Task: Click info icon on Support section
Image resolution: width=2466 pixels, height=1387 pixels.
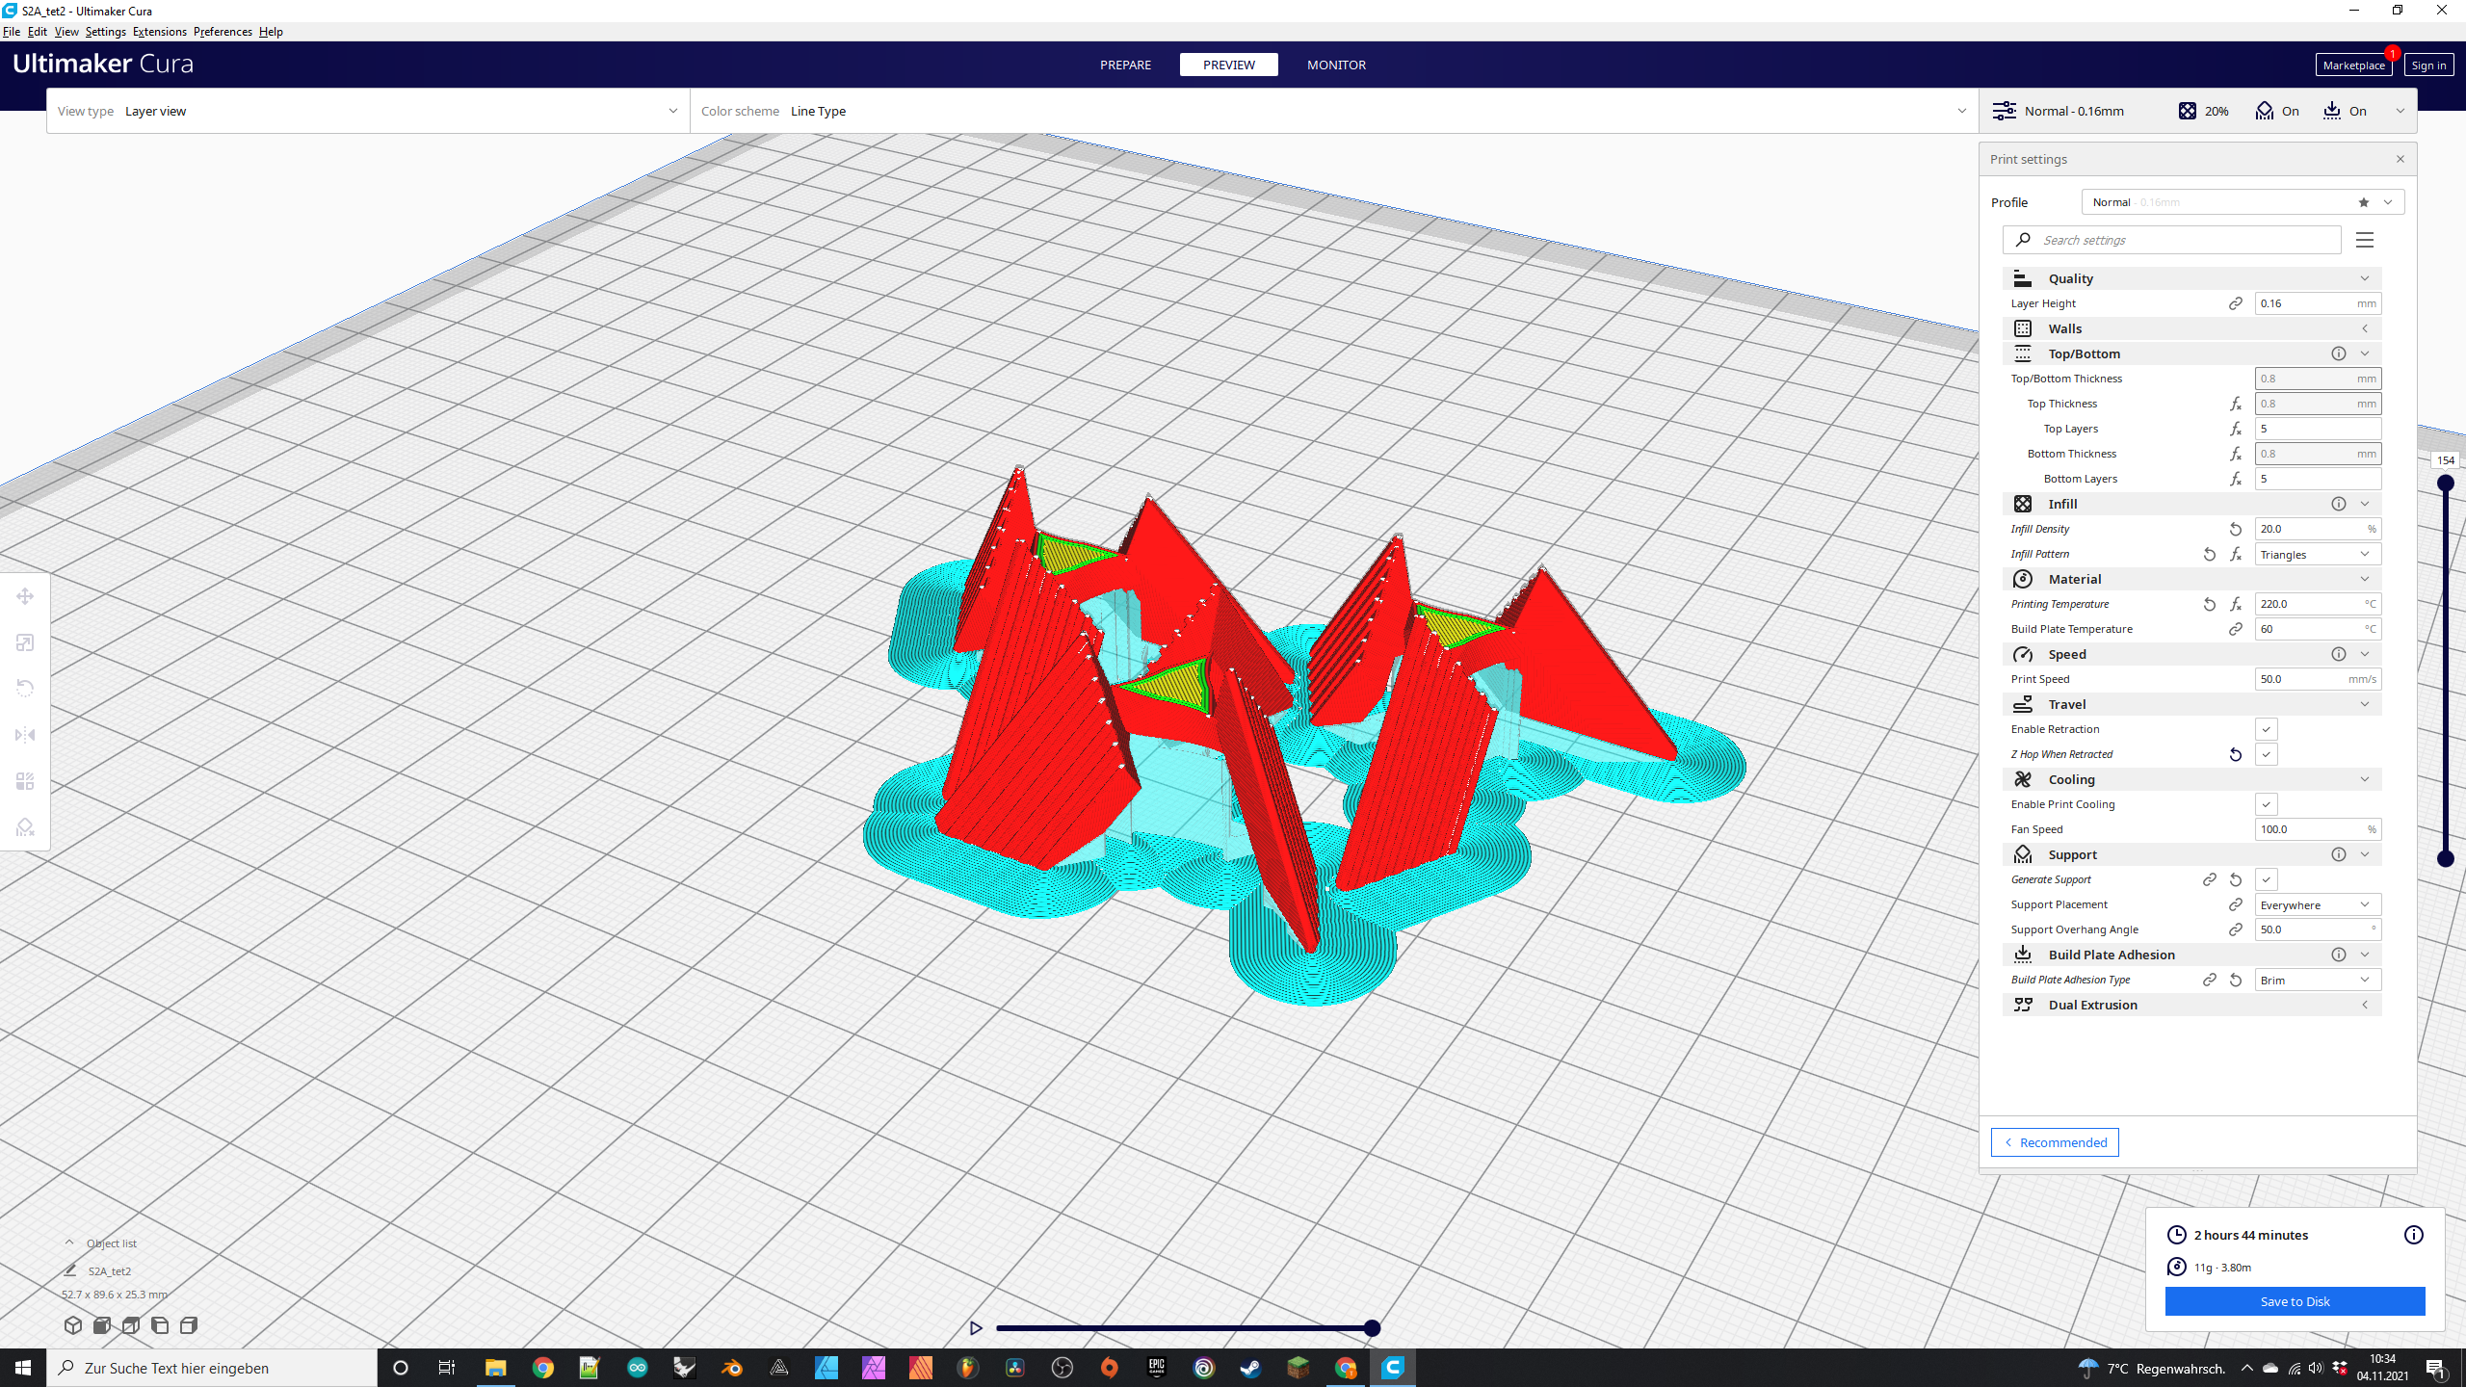Action: coord(2338,854)
